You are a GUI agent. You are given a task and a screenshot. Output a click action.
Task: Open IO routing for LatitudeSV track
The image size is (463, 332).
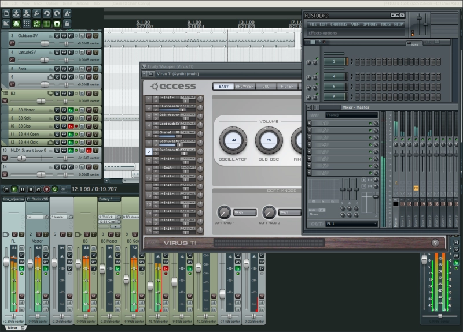(57, 52)
